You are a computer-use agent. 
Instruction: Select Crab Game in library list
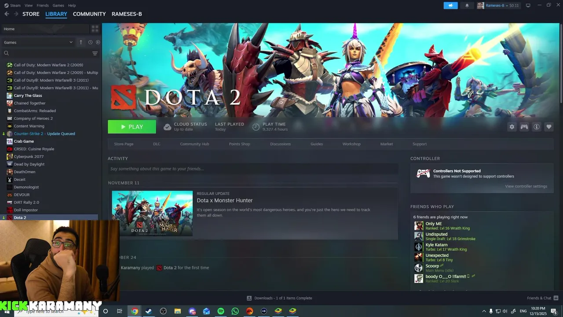tap(24, 141)
